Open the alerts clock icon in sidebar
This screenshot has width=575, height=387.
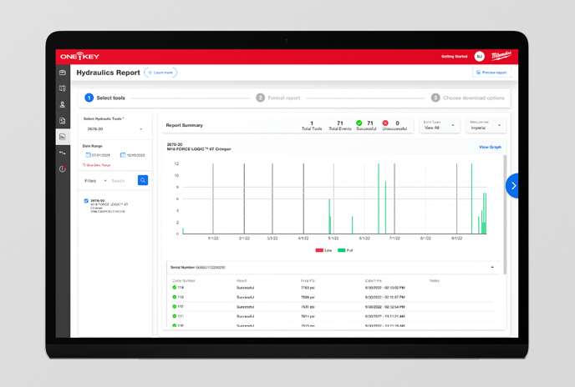(63, 169)
